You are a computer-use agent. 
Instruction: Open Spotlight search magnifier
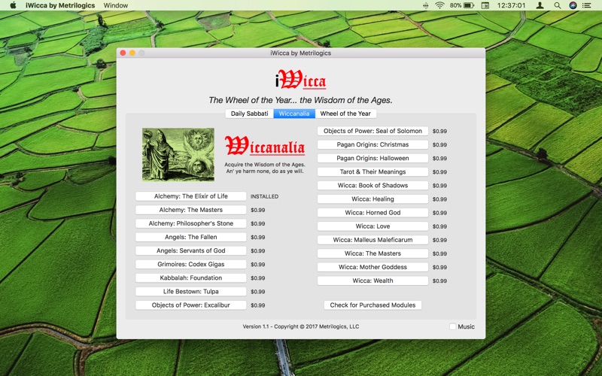point(558,5)
